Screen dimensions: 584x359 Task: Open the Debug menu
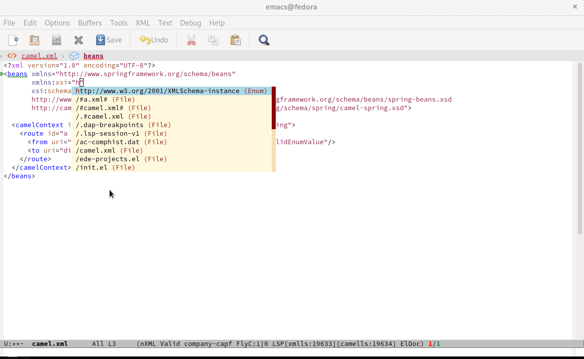click(x=190, y=23)
